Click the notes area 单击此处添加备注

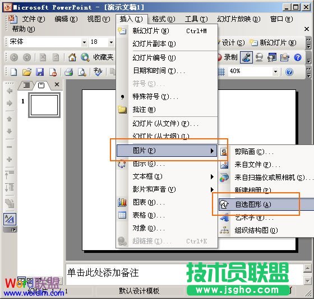point(103,273)
